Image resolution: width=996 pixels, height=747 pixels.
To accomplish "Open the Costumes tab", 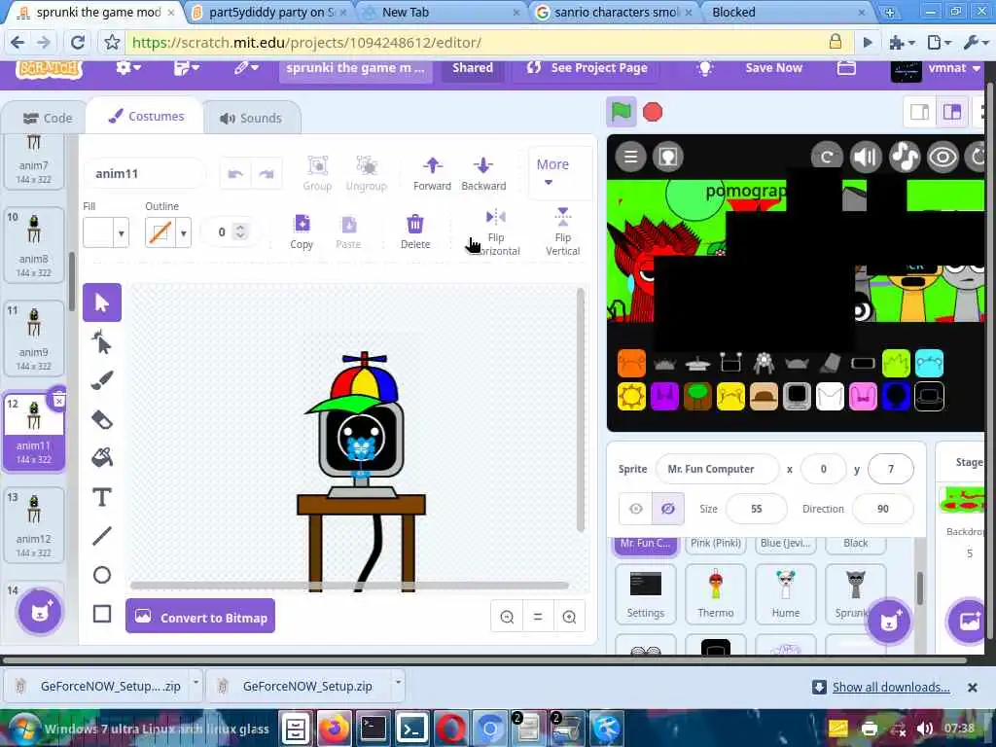I will [146, 117].
